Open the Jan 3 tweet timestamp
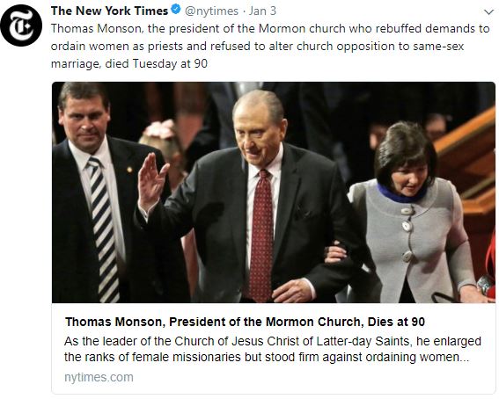Image resolution: width=499 pixels, height=399 pixels. point(262,11)
